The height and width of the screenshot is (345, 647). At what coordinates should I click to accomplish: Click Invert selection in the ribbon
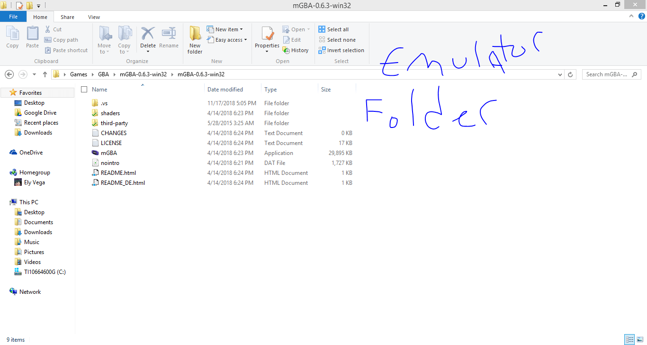341,50
